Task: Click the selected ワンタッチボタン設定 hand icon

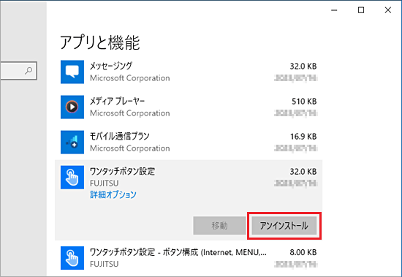Action: (72, 177)
